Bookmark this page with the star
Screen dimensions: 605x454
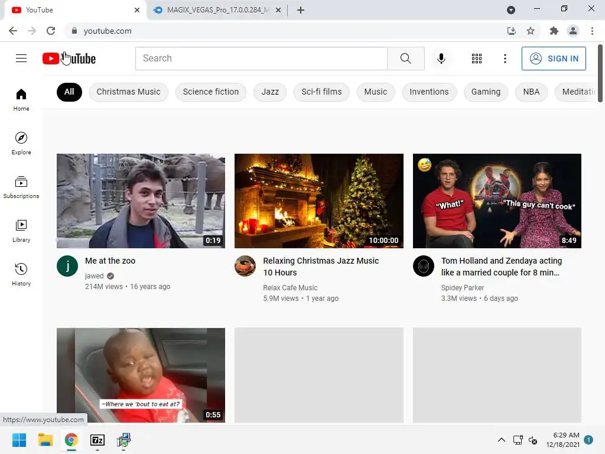tap(531, 31)
